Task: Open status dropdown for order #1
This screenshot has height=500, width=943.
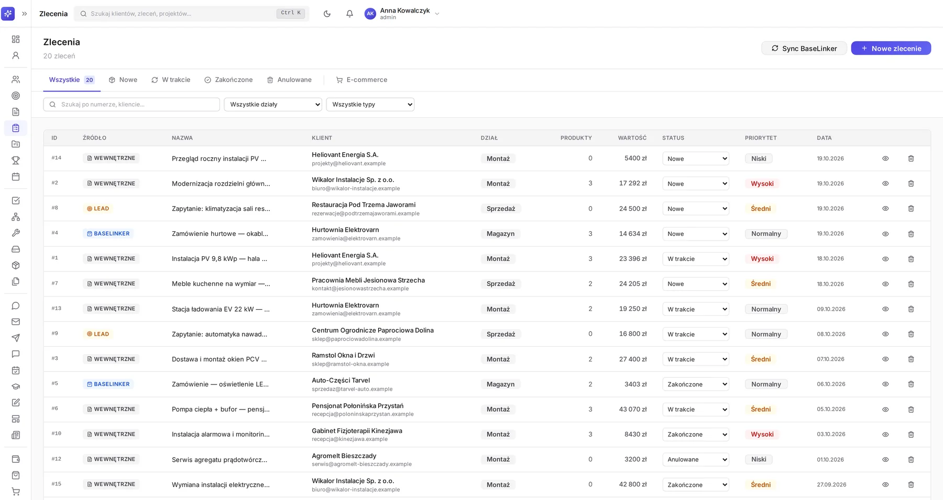Action: click(x=696, y=259)
